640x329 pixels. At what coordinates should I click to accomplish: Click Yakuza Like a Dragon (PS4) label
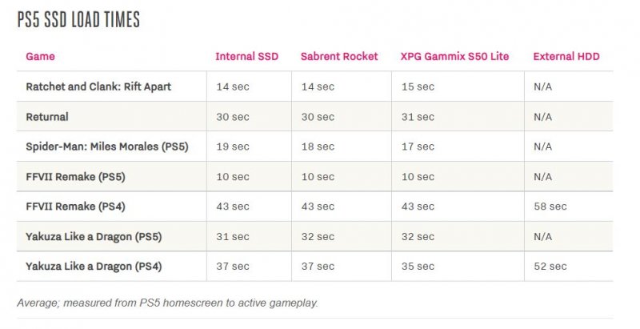pyautogui.click(x=94, y=267)
